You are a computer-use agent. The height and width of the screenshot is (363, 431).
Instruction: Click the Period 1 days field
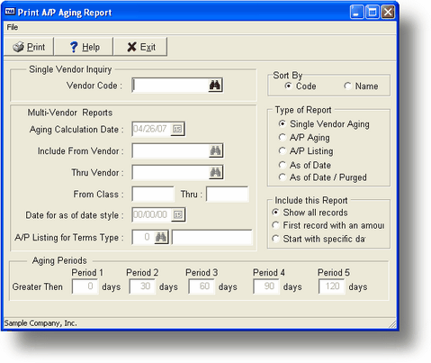click(85, 286)
